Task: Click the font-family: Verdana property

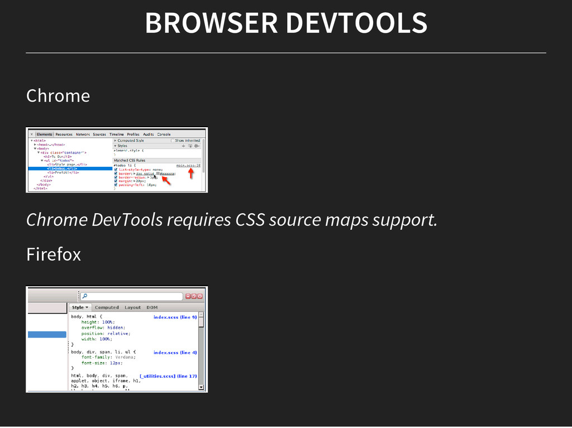Action: point(108,357)
